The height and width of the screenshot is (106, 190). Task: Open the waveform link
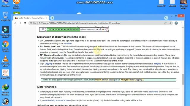(68, 44)
